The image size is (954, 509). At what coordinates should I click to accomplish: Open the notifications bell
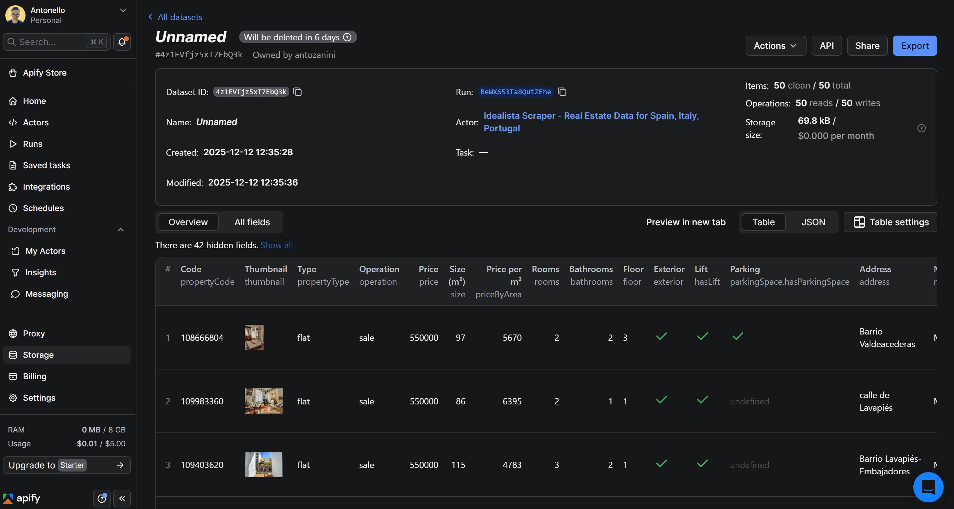pyautogui.click(x=122, y=42)
